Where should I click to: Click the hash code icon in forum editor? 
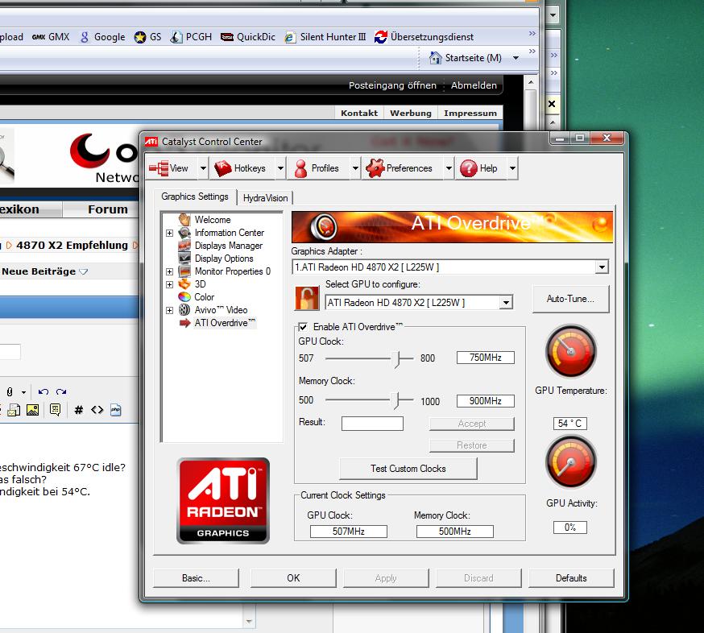[x=79, y=409]
